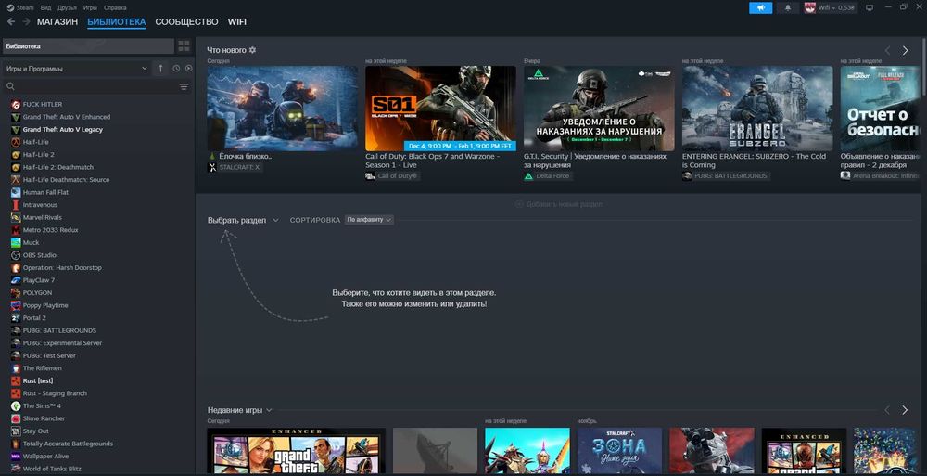Click the Half-Life lambda icon in list
927x476 pixels.
click(x=16, y=142)
